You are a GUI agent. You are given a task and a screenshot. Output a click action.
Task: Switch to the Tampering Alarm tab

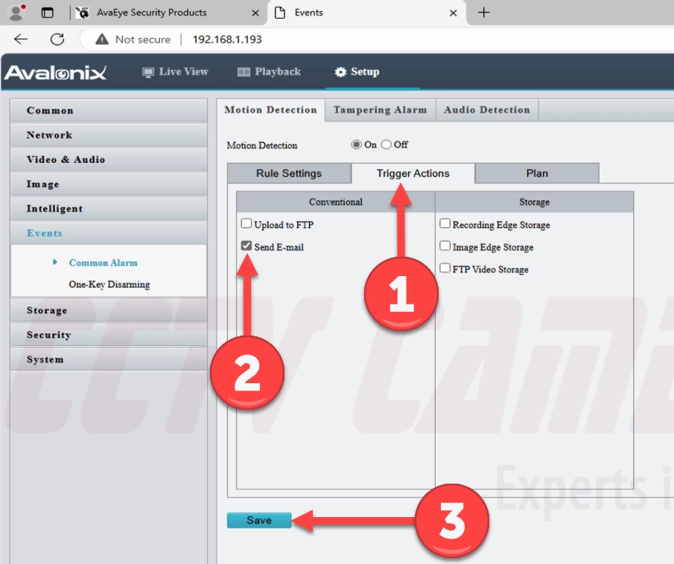[380, 109]
